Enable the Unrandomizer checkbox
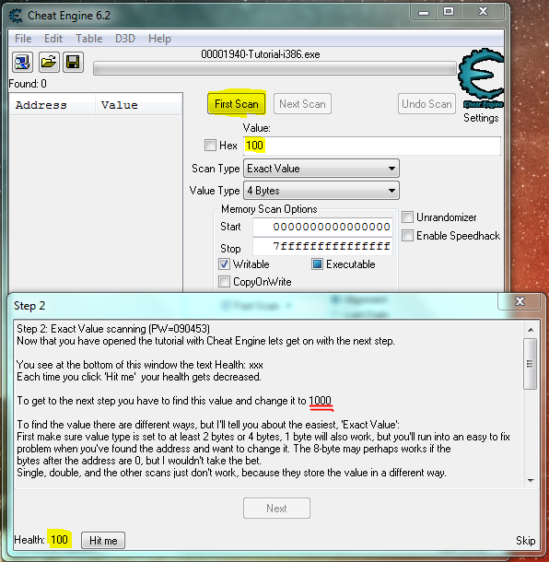The height and width of the screenshot is (562, 549). point(407,217)
